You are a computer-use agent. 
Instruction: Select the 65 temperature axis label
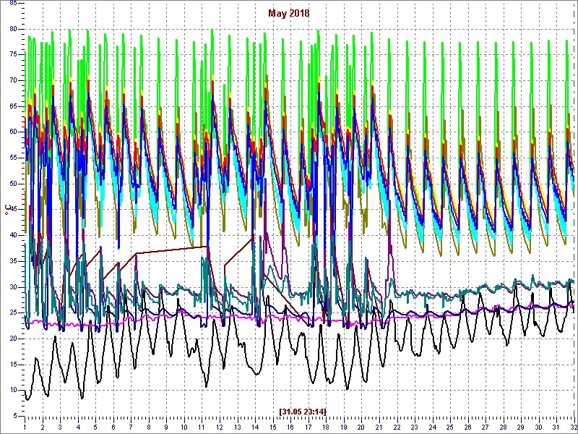tap(13, 106)
